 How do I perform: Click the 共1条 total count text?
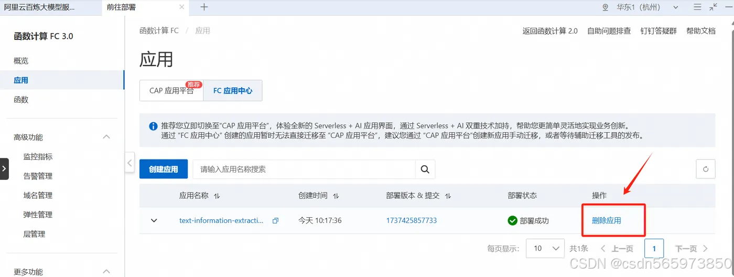click(579, 249)
